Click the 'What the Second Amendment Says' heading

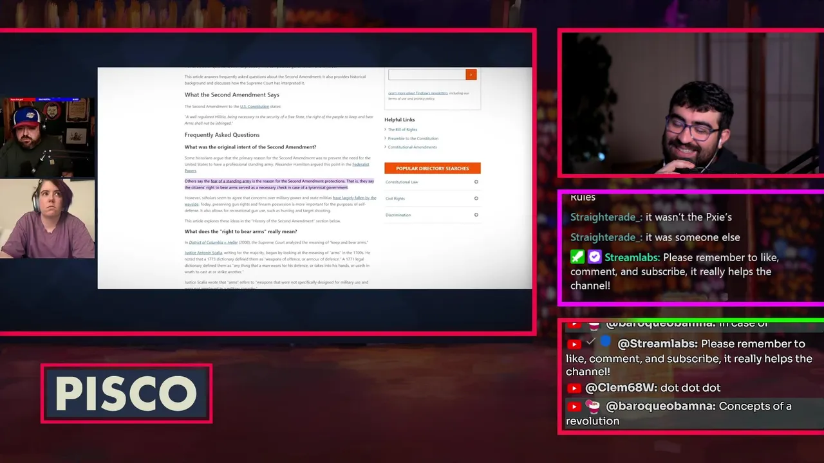point(232,95)
